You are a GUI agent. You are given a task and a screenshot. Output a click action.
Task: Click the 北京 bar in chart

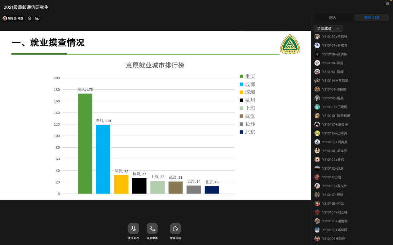tap(212, 190)
